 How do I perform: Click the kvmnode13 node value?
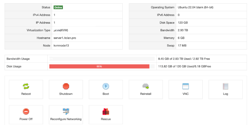pyautogui.click(x=61, y=45)
